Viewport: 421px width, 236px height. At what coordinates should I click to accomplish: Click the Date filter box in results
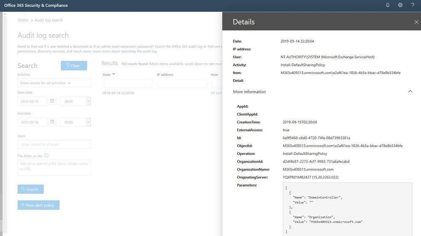pyautogui.click(x=128, y=84)
